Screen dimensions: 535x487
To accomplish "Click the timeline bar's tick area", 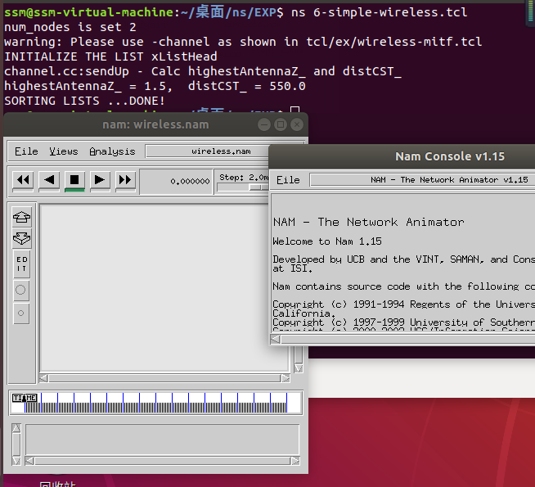I will [x=155, y=403].
